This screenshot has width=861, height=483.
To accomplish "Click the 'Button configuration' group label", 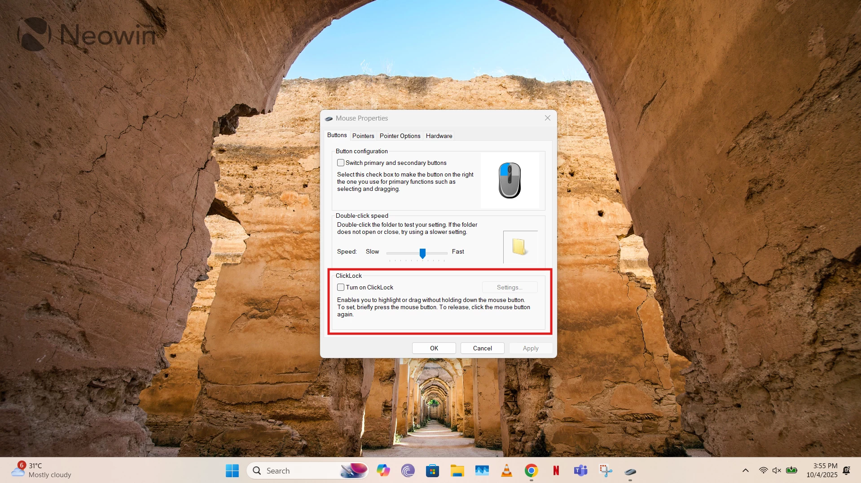I will (x=362, y=151).
